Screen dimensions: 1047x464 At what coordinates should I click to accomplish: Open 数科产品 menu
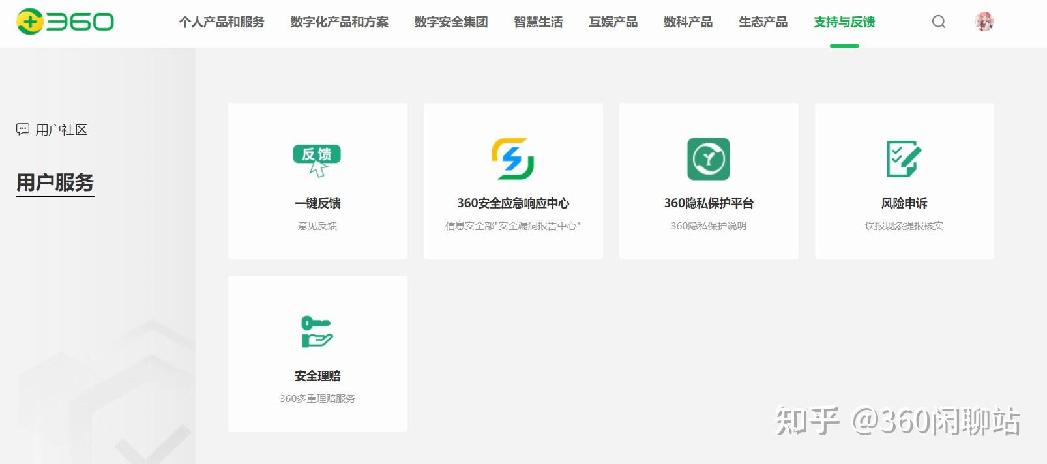(688, 22)
